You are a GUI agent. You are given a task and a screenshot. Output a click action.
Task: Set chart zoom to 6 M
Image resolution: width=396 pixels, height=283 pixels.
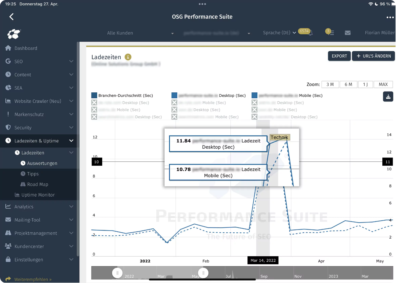point(348,84)
